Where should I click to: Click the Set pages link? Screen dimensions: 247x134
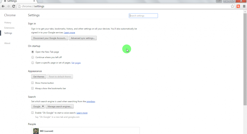pos(76,63)
